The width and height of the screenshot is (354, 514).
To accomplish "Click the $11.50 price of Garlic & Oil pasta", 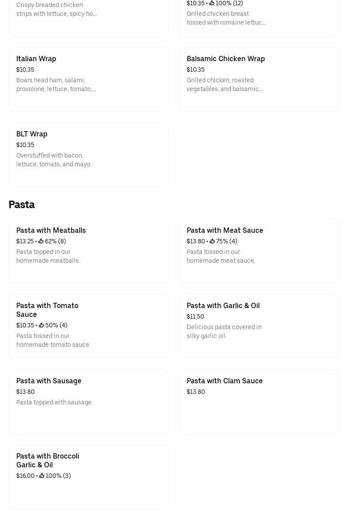I will 195,316.
